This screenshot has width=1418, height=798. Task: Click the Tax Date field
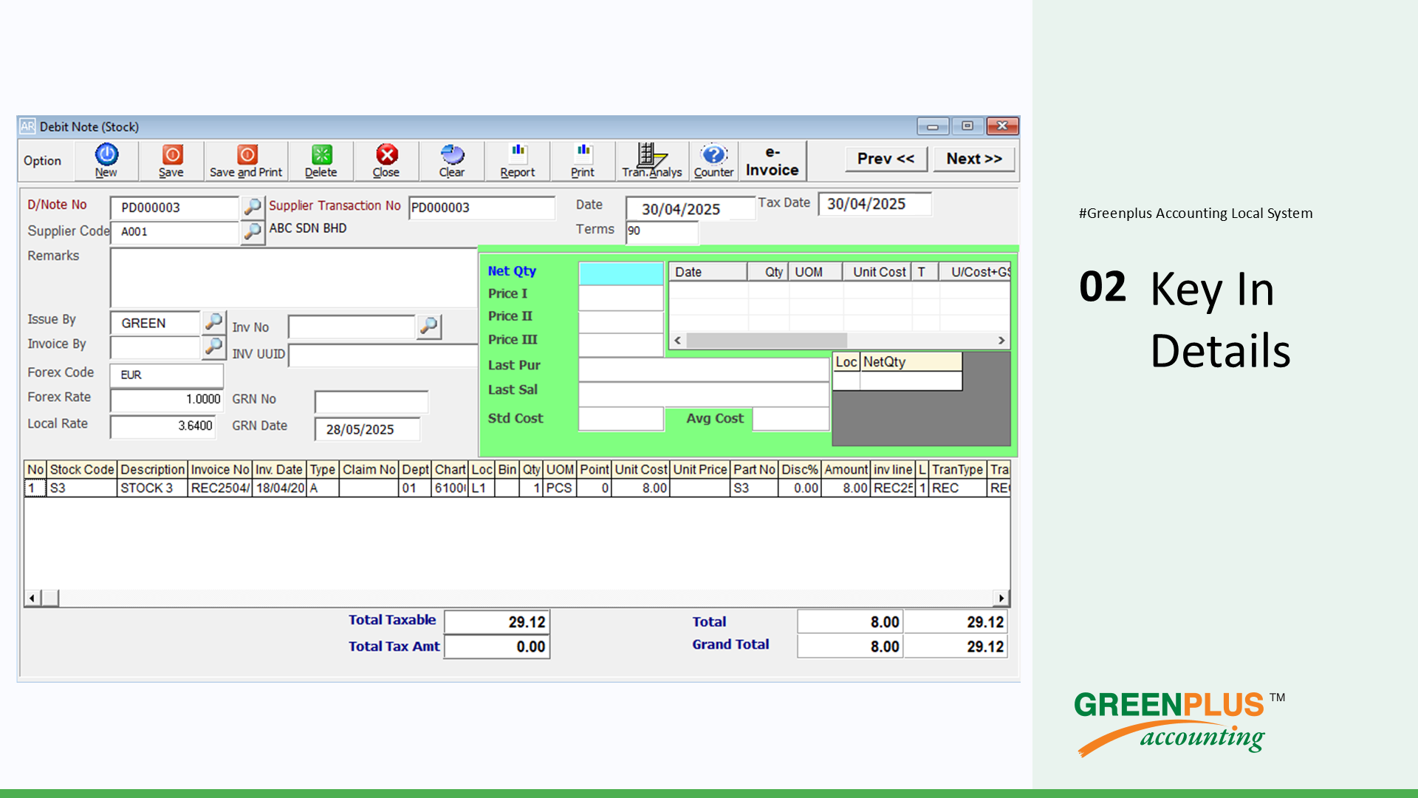click(x=875, y=204)
